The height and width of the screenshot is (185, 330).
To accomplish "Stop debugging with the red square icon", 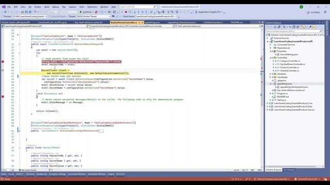I will pyautogui.click(x=126, y=12).
